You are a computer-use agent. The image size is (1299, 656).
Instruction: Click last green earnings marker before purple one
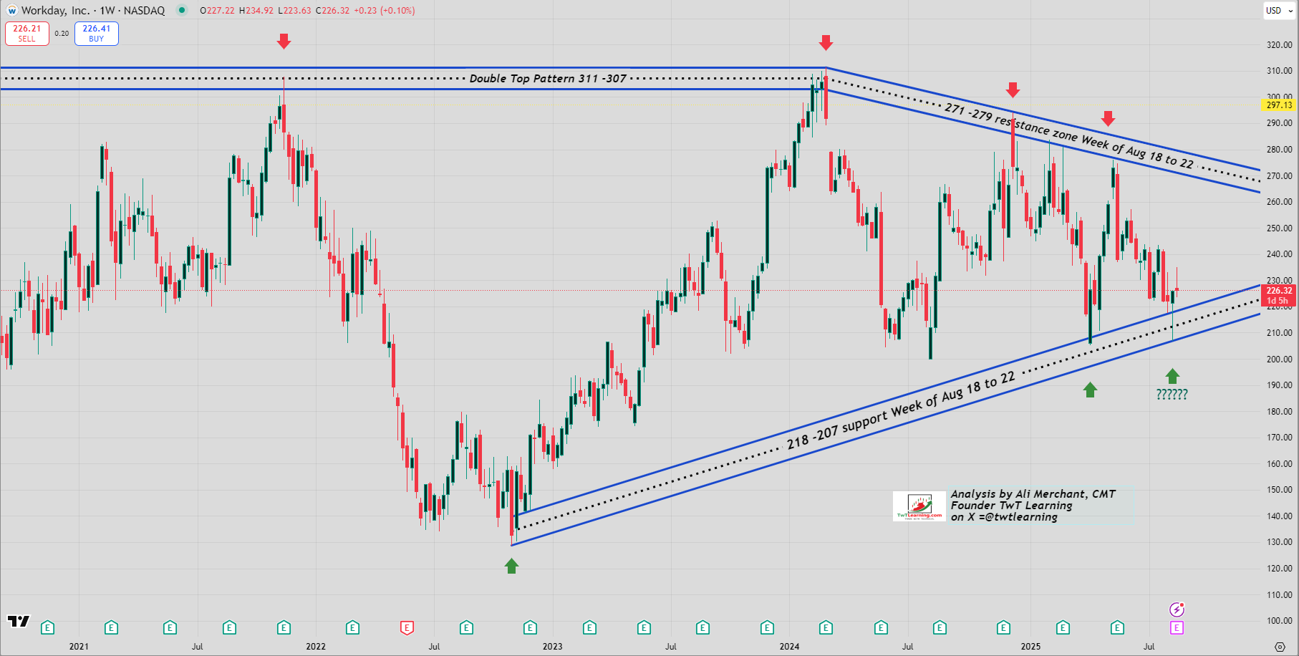[1117, 628]
